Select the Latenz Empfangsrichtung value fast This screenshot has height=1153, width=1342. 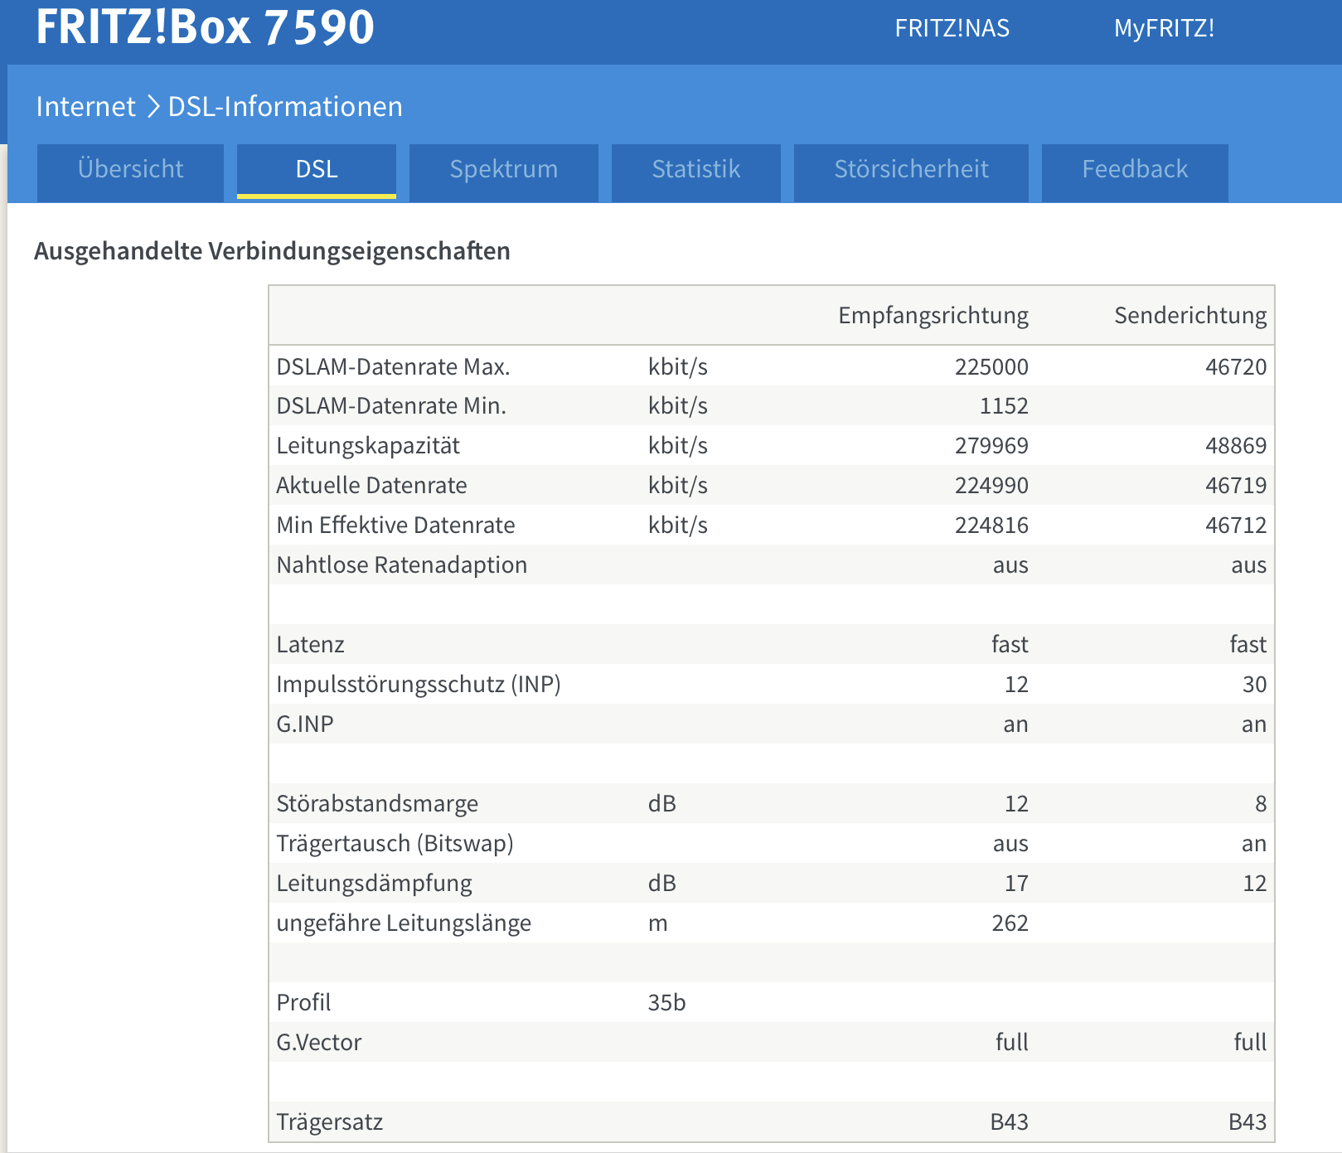(x=1010, y=644)
